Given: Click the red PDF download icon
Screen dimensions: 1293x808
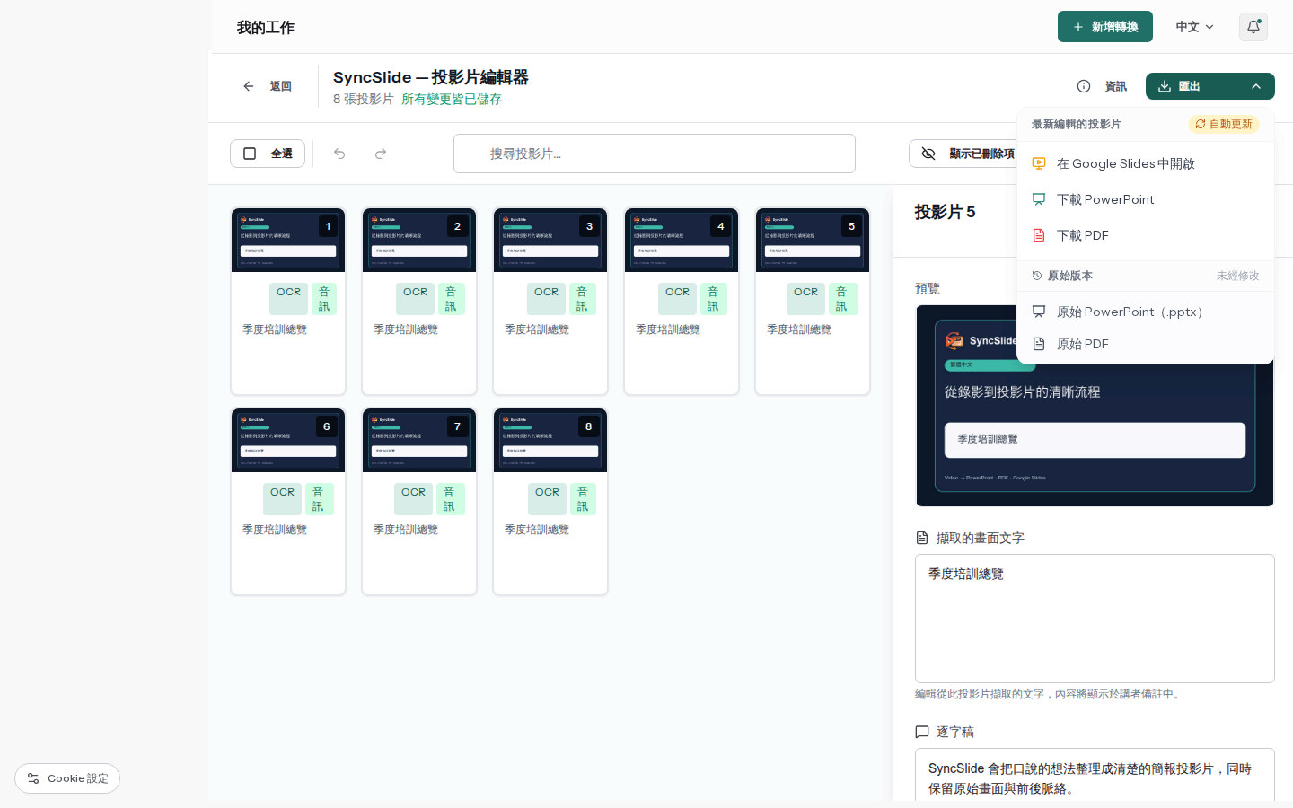Looking at the screenshot, I should coord(1039,235).
